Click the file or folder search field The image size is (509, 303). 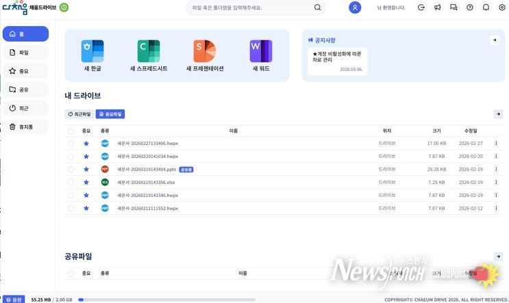[251, 8]
